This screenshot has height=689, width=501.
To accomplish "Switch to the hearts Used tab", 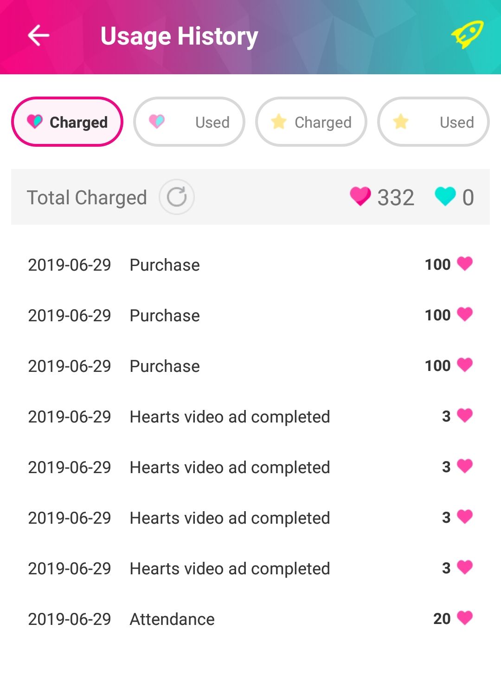I will coord(189,122).
